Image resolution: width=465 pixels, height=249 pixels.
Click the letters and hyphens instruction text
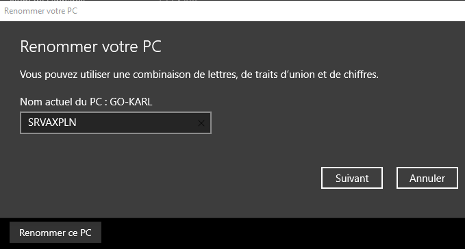[199, 75]
